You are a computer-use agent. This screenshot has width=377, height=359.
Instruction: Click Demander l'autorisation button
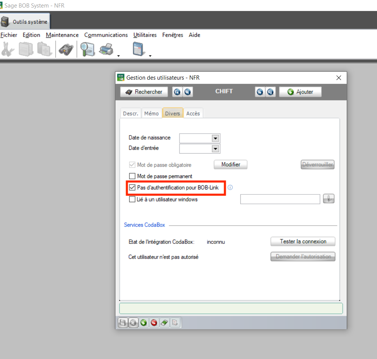303,257
